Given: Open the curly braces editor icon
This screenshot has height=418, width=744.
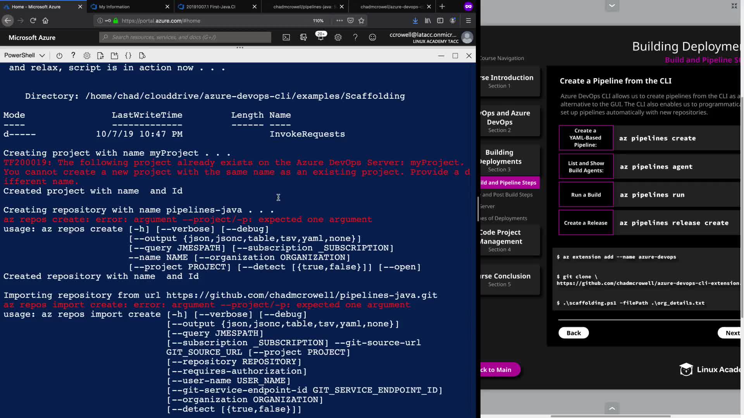Looking at the screenshot, I should [x=128, y=56].
